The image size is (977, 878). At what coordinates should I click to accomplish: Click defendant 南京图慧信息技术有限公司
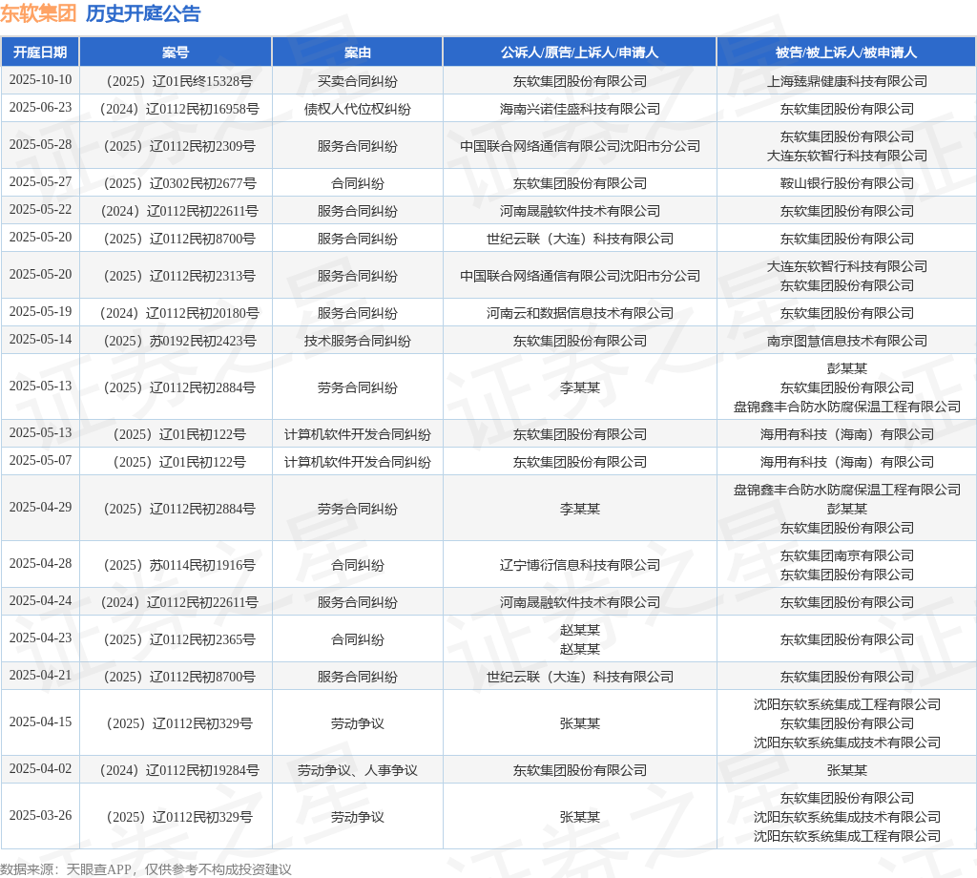tap(847, 342)
